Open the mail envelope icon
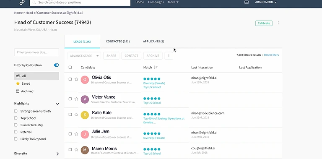The image size is (322, 159). pos(247,2)
